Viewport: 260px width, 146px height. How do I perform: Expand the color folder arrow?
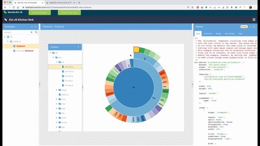(x=57, y=99)
